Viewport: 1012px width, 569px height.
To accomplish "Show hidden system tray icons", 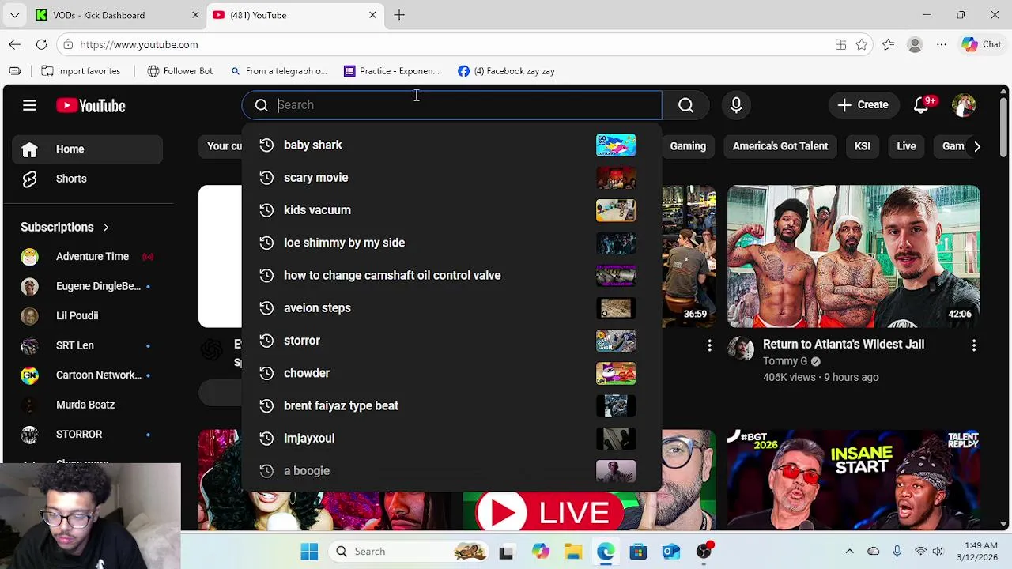I will pos(849,552).
